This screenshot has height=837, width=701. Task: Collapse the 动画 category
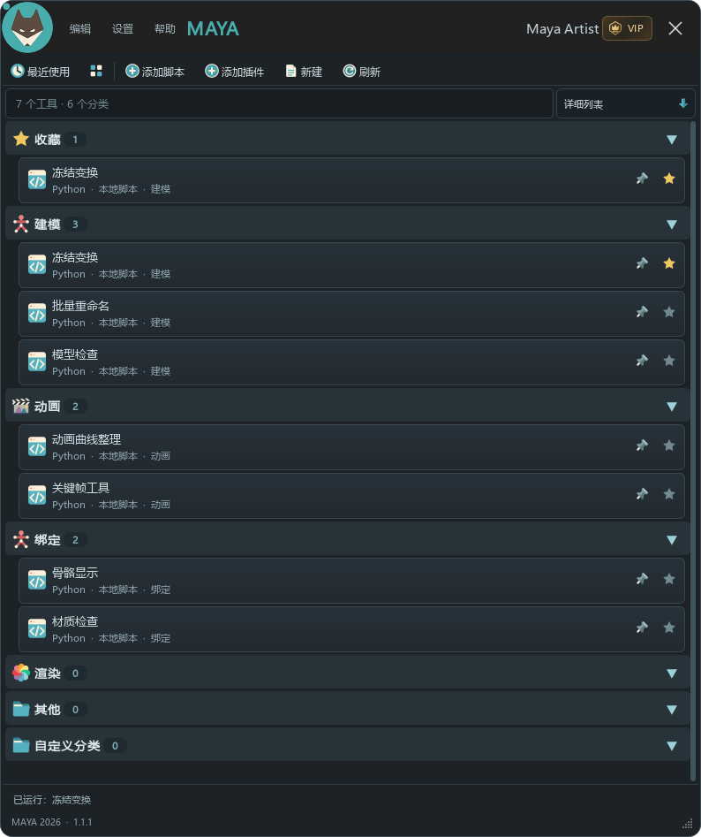point(672,407)
